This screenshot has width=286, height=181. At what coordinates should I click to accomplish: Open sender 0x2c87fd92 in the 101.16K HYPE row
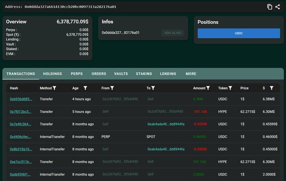point(120,162)
